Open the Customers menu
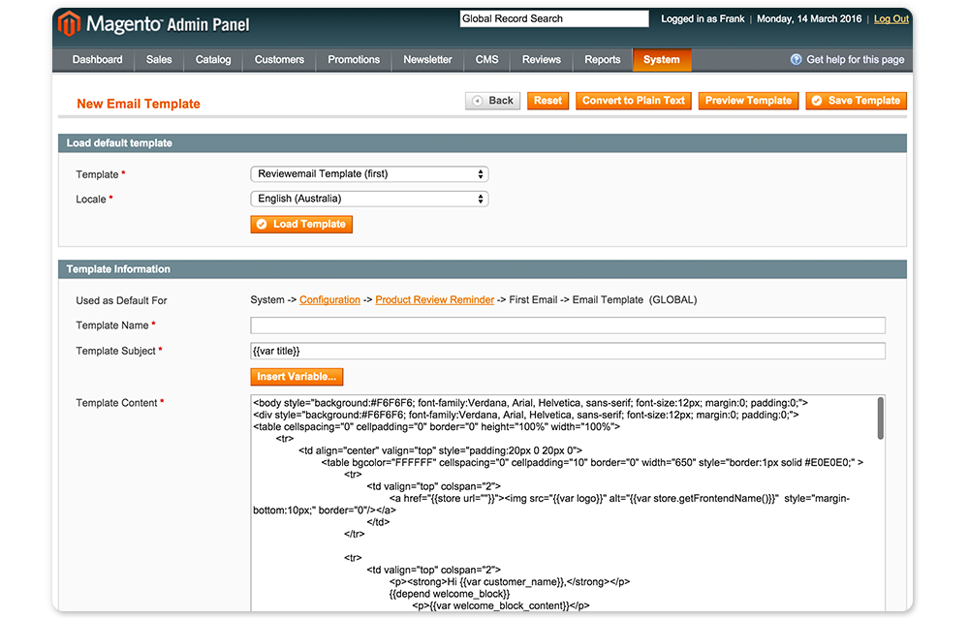Viewport: 969px width, 619px height. (x=279, y=60)
